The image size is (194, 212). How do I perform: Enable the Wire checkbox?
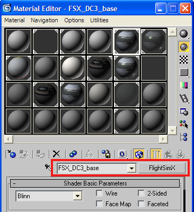point(99,193)
